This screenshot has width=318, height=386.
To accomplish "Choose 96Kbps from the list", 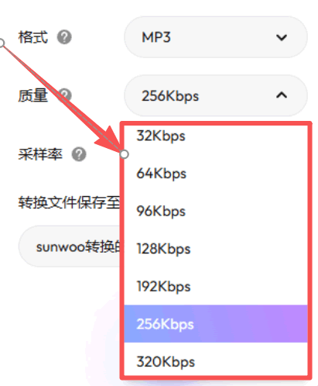I will pyautogui.click(x=216, y=211).
